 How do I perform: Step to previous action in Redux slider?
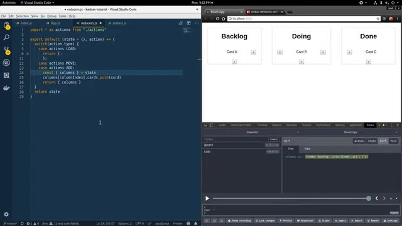coord(377,198)
